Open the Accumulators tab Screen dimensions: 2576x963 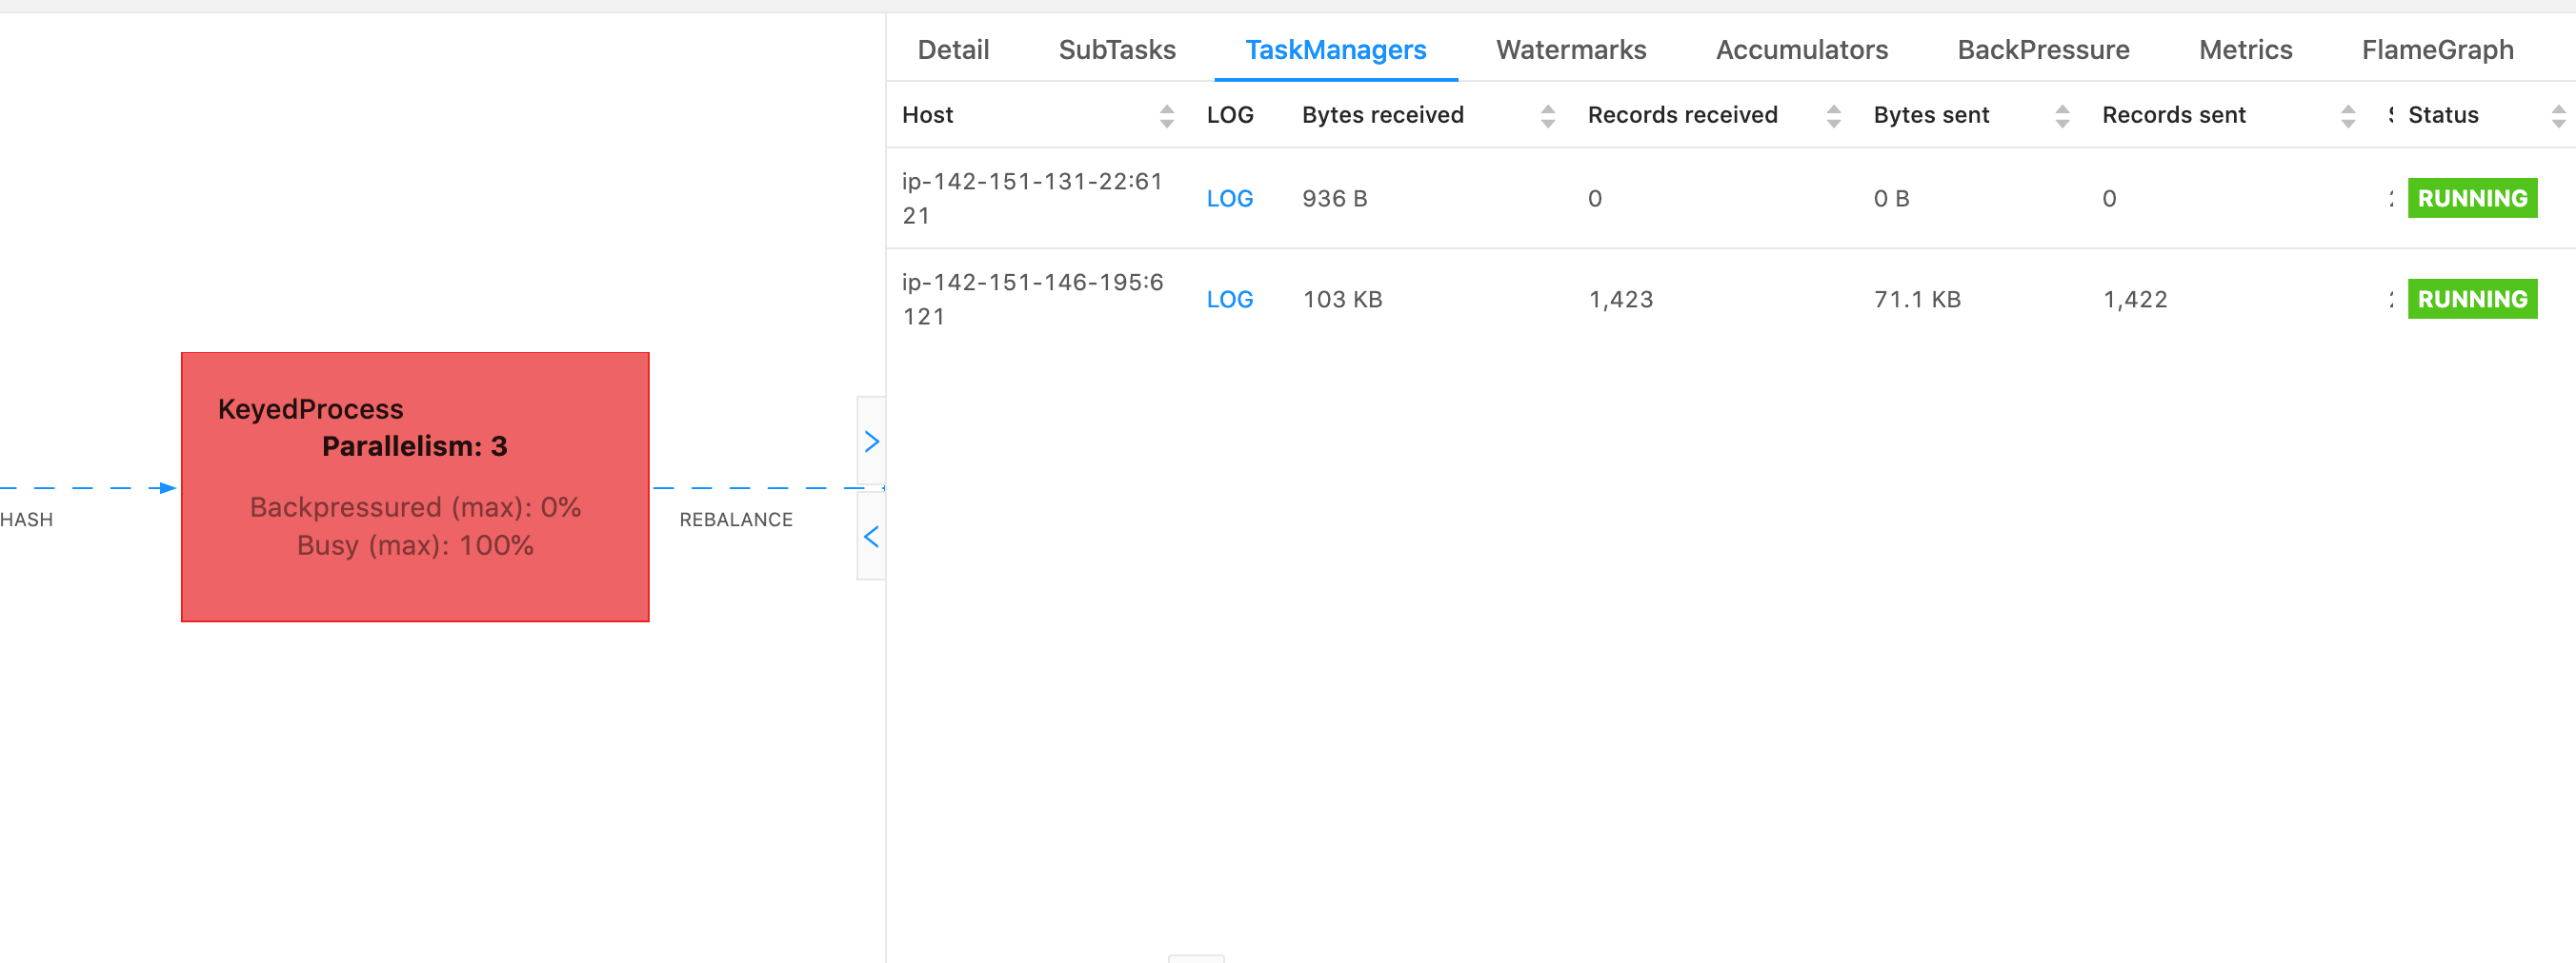(1801, 49)
